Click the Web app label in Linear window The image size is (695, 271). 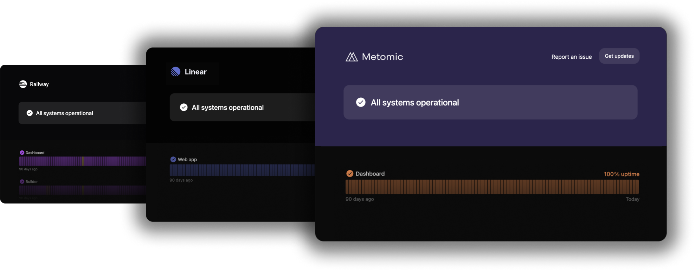187,159
